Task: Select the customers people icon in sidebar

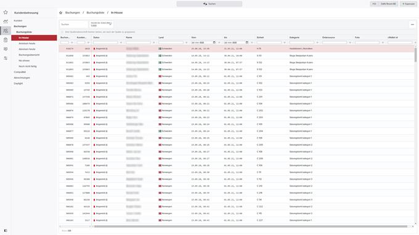Action: 6,31
